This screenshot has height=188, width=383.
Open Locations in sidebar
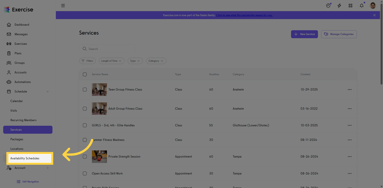pos(17,149)
